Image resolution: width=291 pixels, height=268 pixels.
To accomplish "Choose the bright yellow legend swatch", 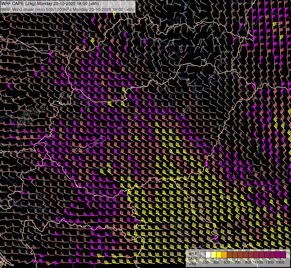I will (x=219, y=255).
